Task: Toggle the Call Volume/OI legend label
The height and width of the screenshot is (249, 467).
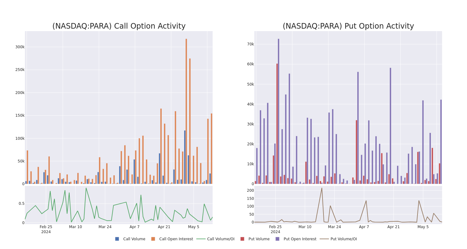Action: pos(221,239)
